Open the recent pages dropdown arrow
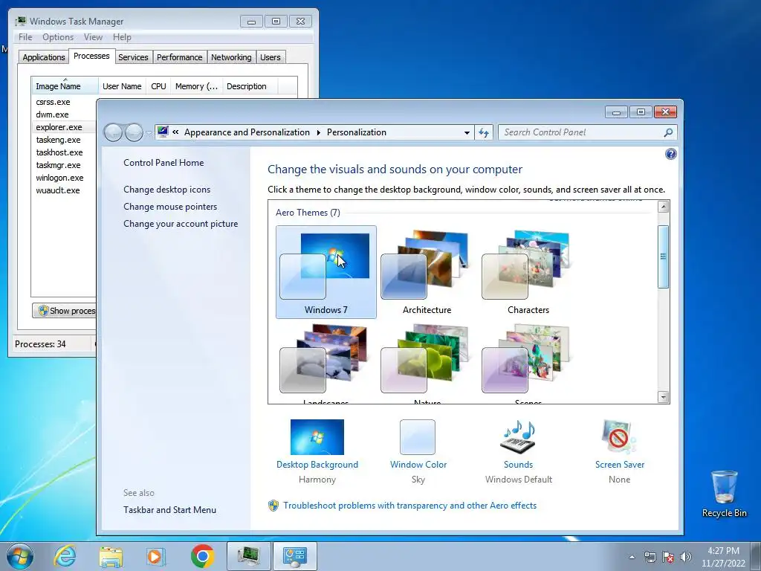Screen dimensions: 761x571 [x=149, y=132]
